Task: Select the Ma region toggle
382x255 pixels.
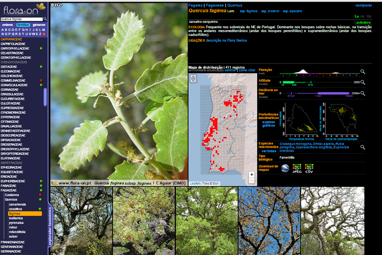Action: click(369, 16)
